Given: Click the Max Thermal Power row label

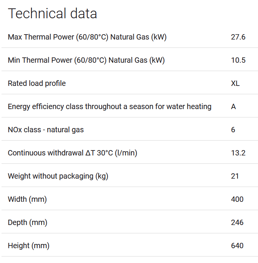Looking at the screenshot, I should (x=87, y=37).
